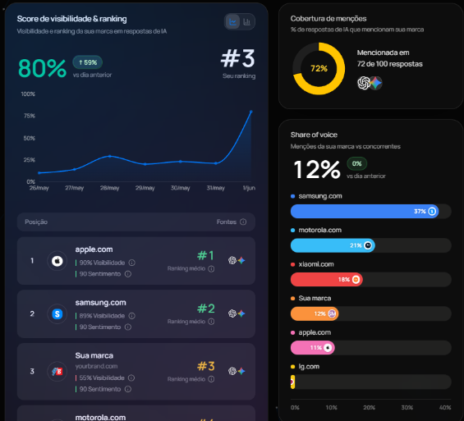Open the apple.com ranking link
This screenshot has width=464, height=421.
click(x=94, y=249)
